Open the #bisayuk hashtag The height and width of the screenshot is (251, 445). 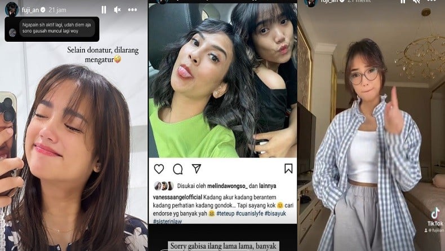click(x=275, y=213)
